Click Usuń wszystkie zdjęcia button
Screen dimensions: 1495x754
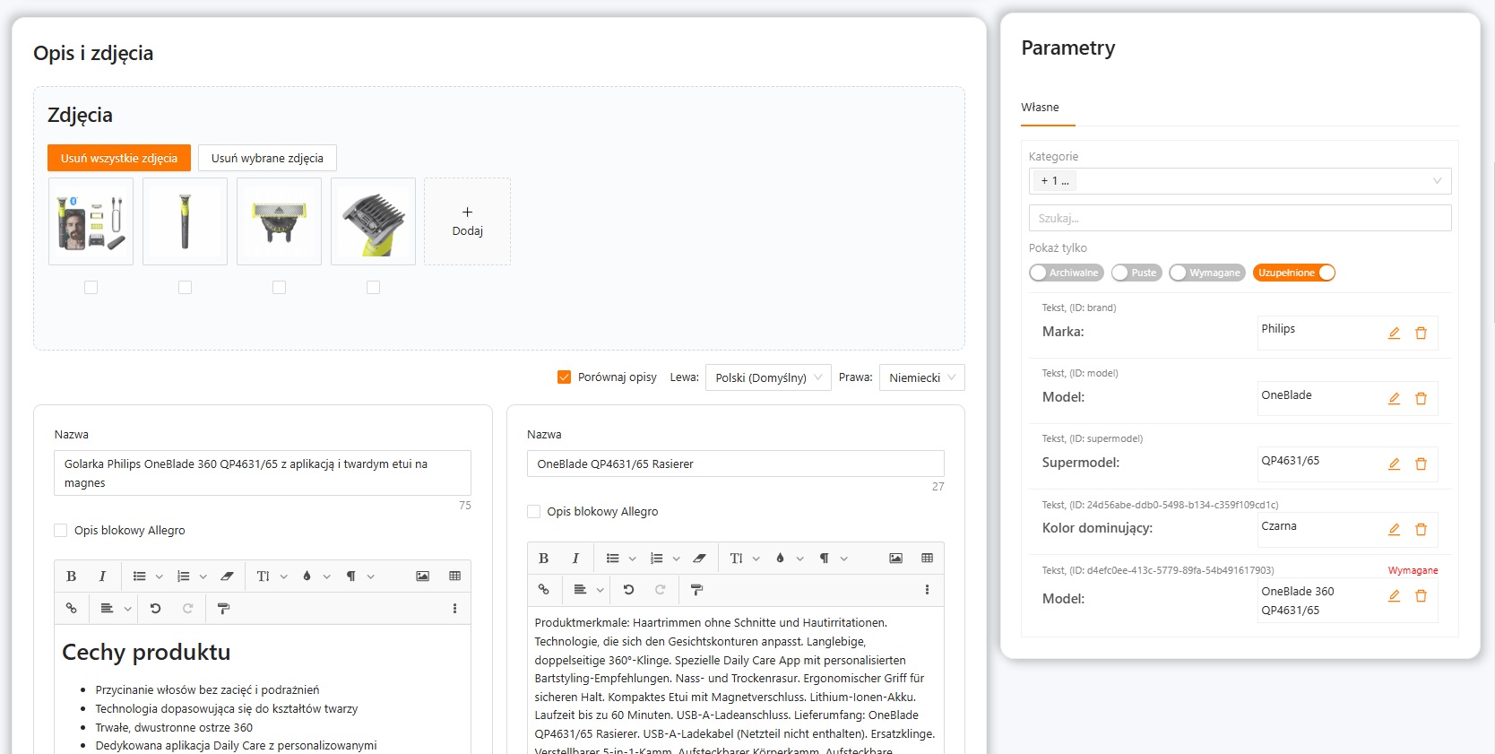pos(119,158)
